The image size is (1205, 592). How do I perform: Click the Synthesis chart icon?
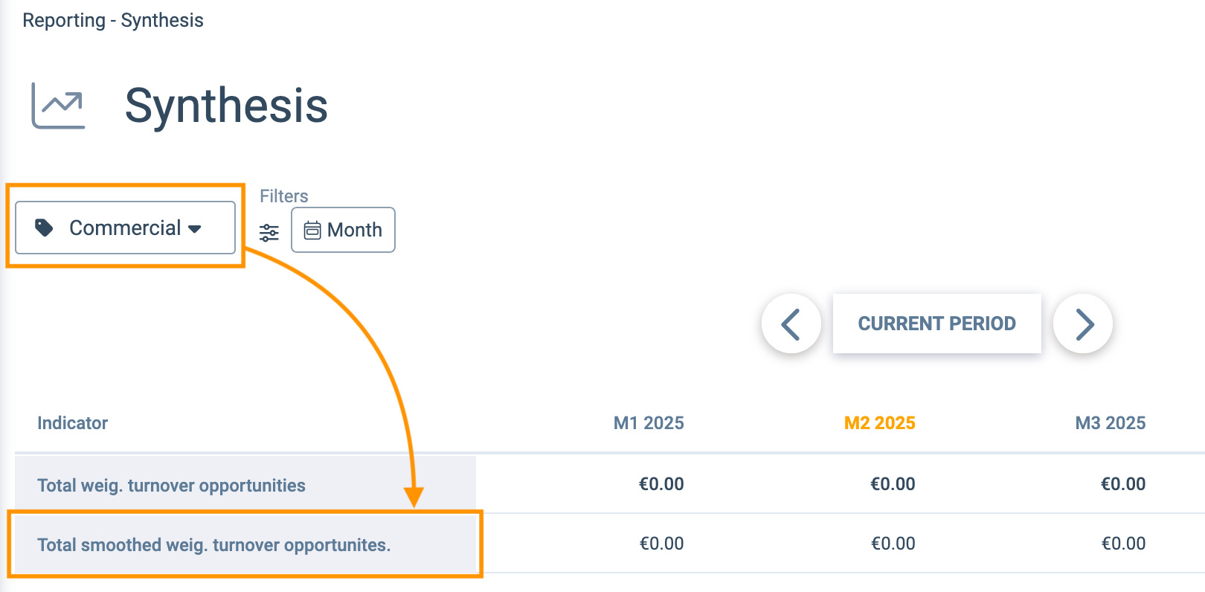58,105
